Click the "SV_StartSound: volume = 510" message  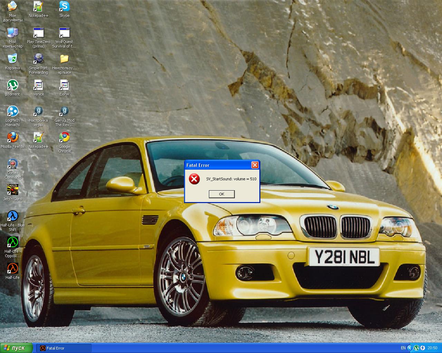231,179
